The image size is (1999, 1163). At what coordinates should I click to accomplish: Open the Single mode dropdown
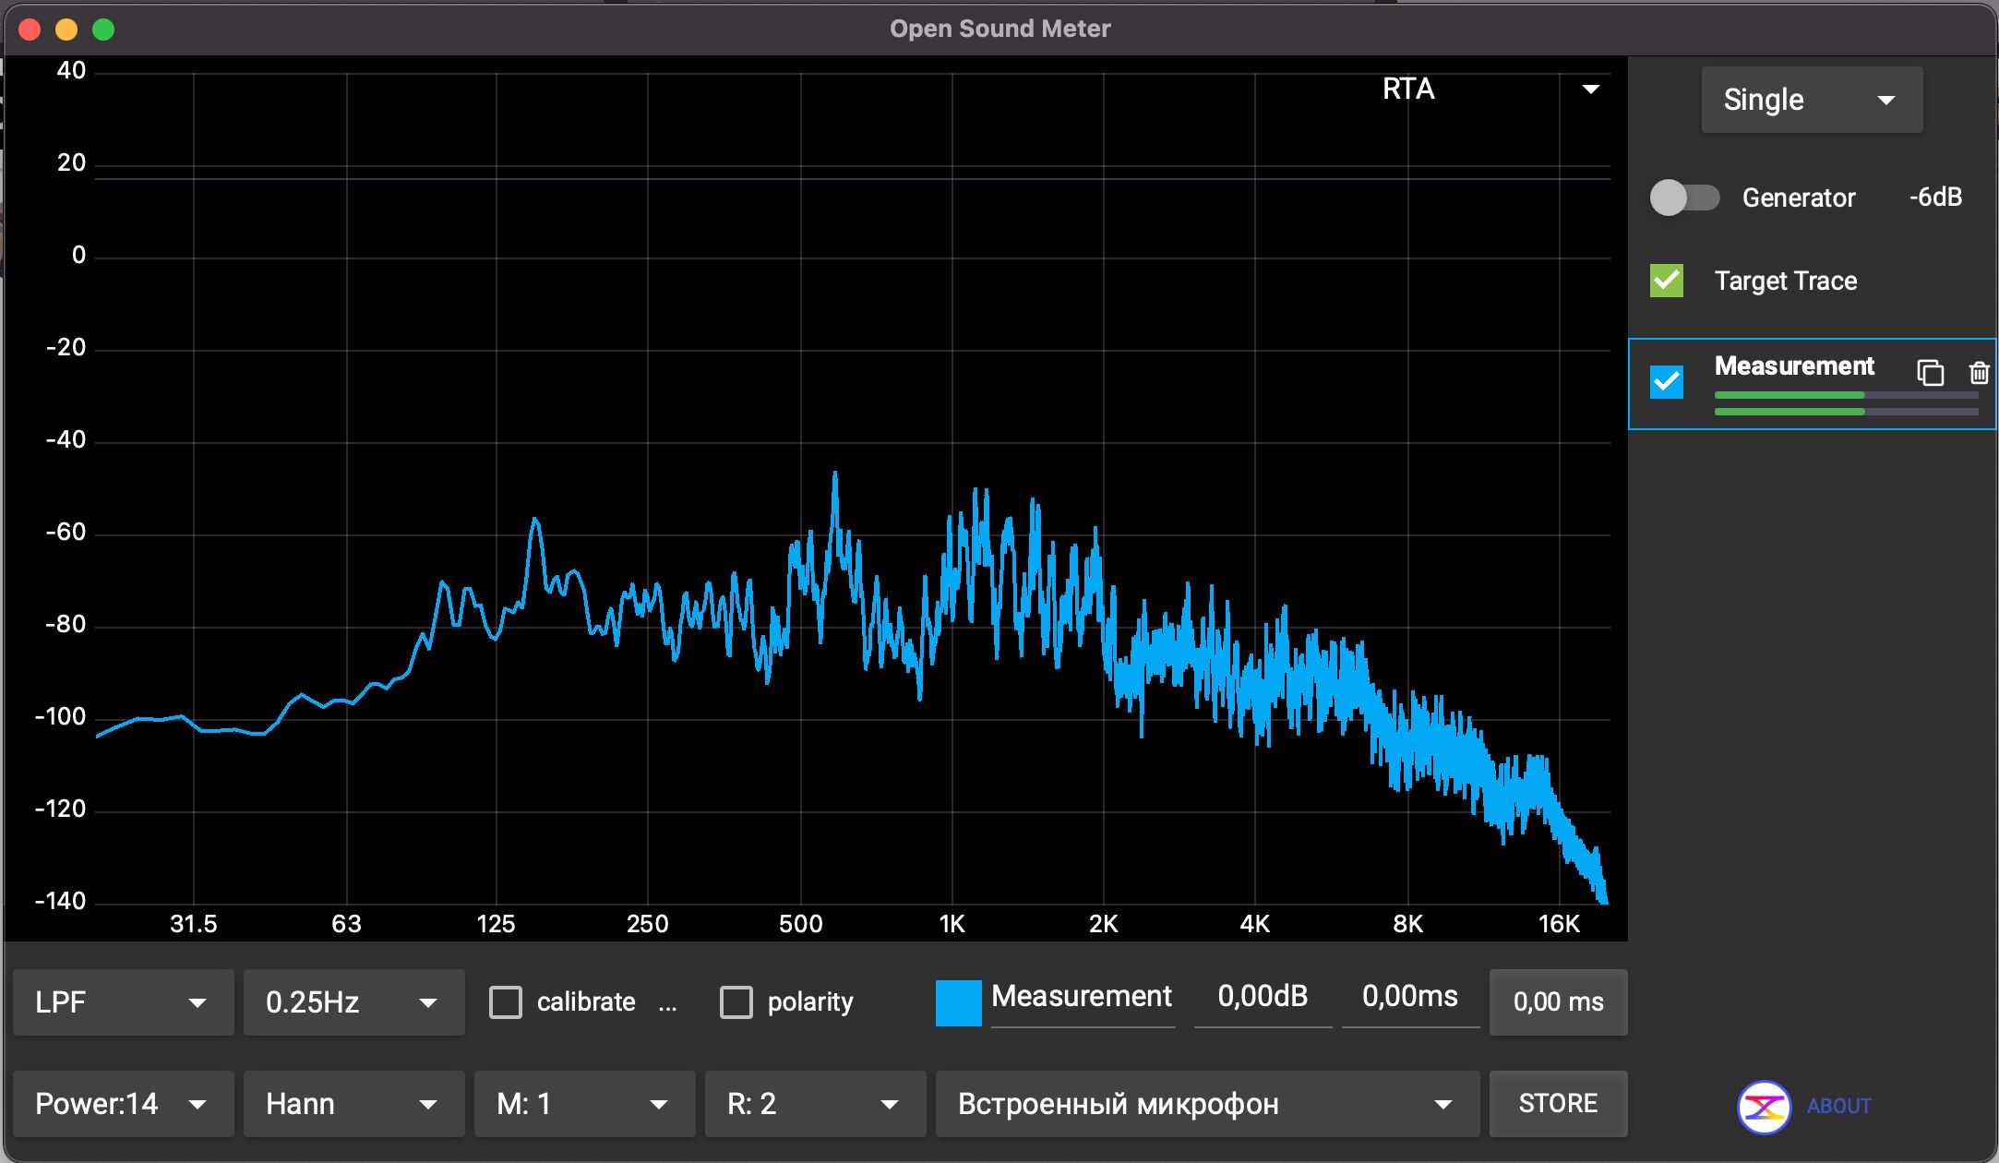[x=1811, y=100]
